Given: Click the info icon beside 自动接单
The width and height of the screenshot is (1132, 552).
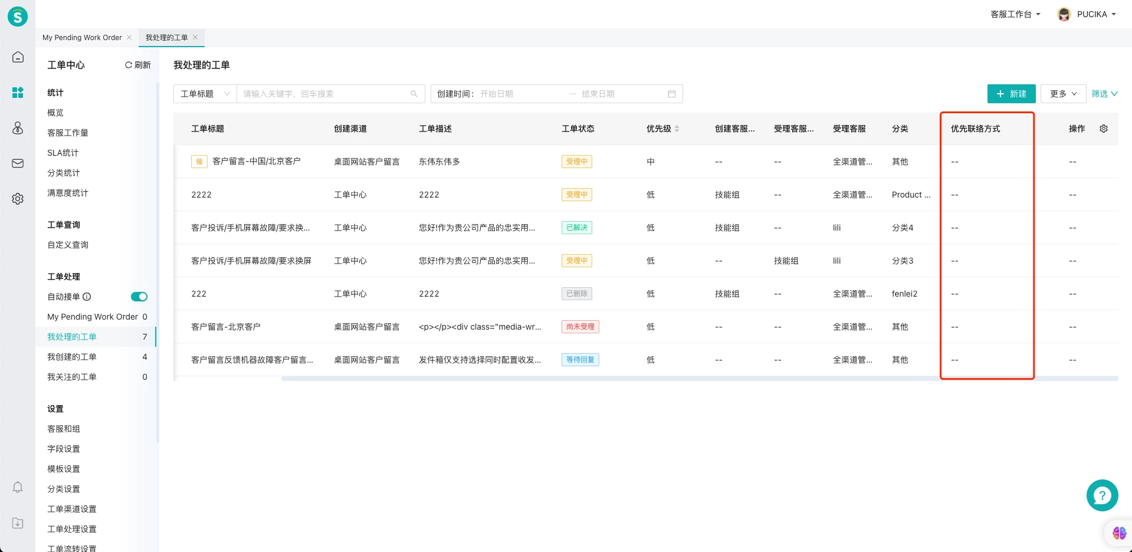Looking at the screenshot, I should click(87, 297).
